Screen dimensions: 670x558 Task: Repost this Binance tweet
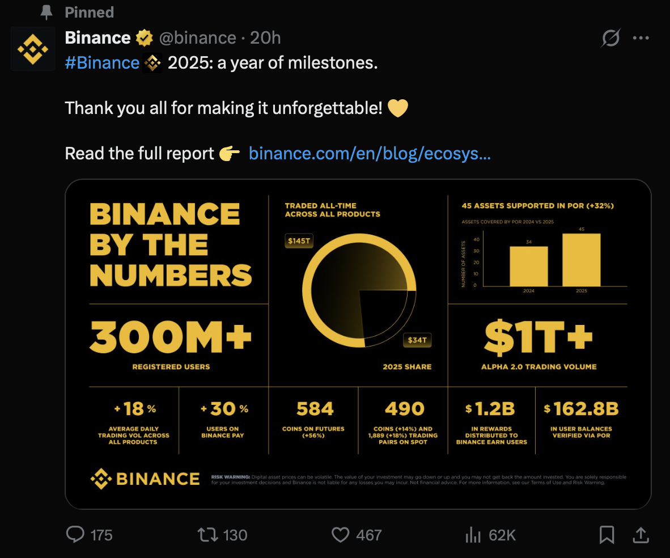206,535
